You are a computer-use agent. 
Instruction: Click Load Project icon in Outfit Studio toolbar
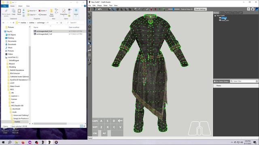[x=95, y=9]
